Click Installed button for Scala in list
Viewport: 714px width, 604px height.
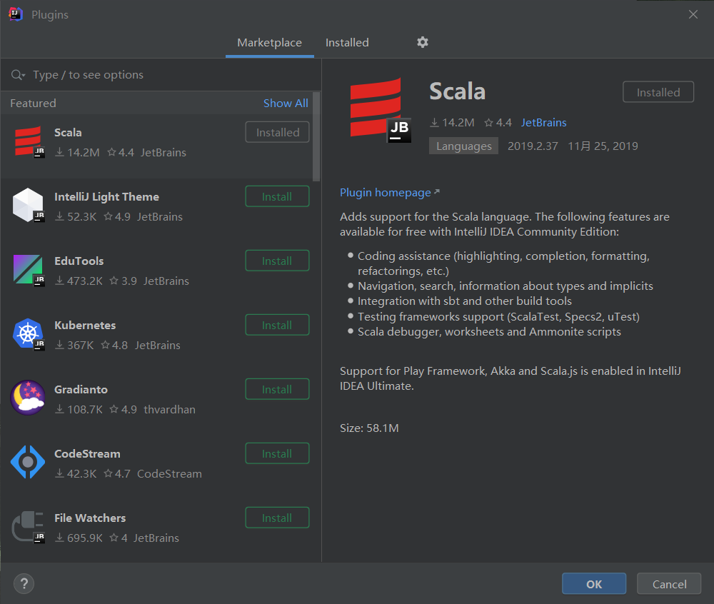[277, 132]
